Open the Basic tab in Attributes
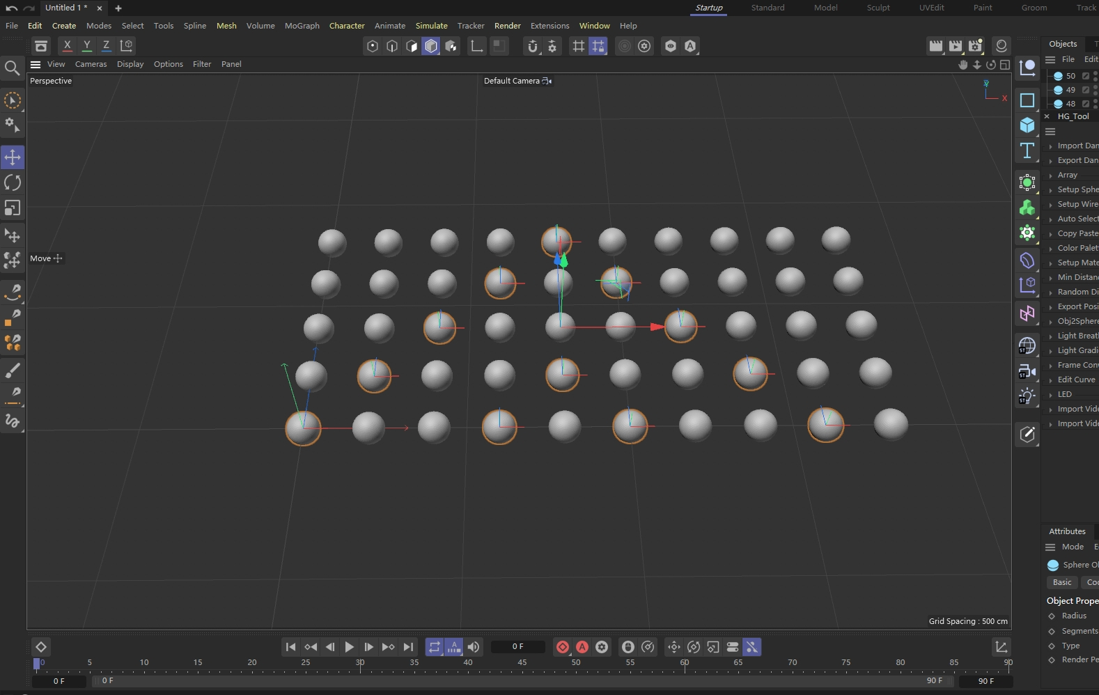The width and height of the screenshot is (1099, 695). pos(1062,582)
